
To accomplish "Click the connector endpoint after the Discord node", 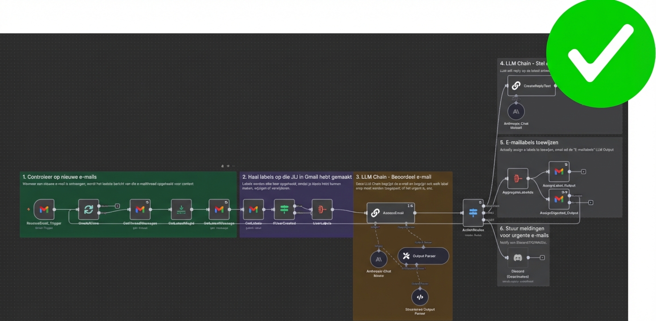I will [542, 257].
